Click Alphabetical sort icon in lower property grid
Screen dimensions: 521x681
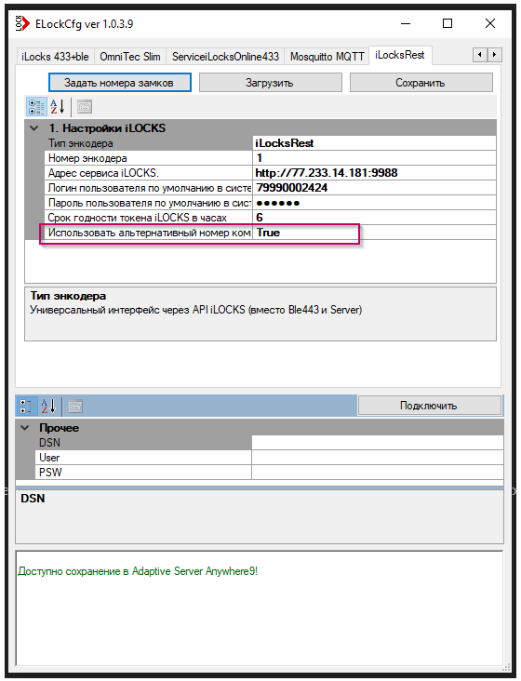(48, 407)
